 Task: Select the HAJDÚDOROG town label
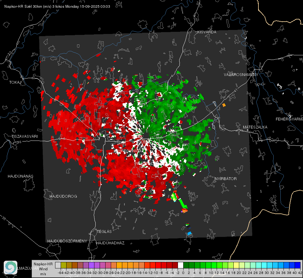coord(63,196)
